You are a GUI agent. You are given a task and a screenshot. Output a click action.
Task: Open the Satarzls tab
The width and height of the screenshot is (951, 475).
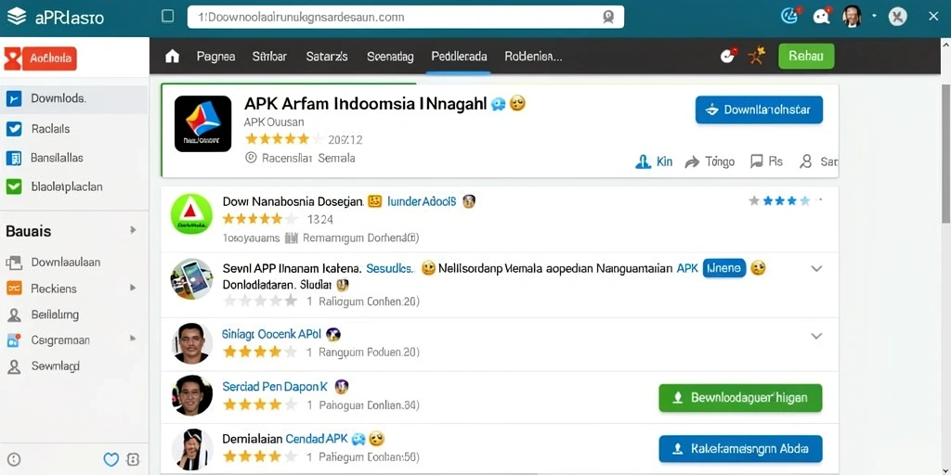[327, 57]
